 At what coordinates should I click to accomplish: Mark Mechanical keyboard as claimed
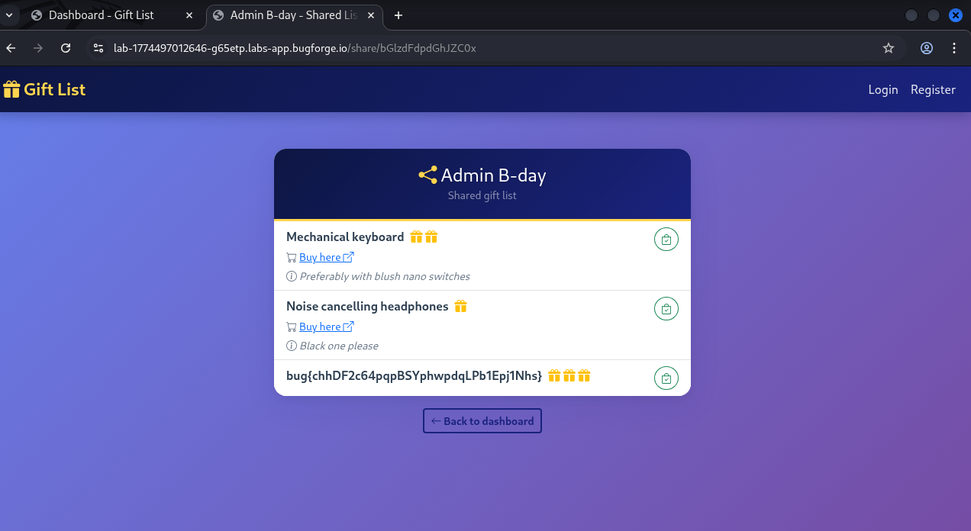click(x=666, y=240)
